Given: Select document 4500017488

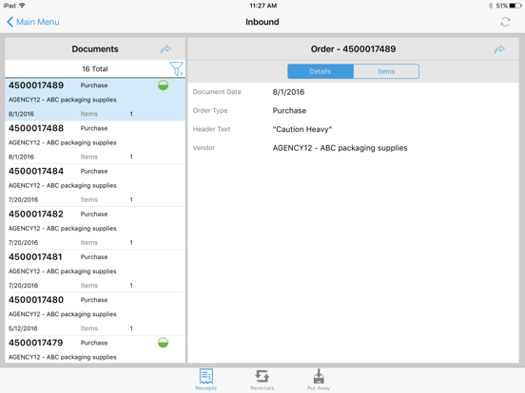Looking at the screenshot, I should [x=95, y=142].
